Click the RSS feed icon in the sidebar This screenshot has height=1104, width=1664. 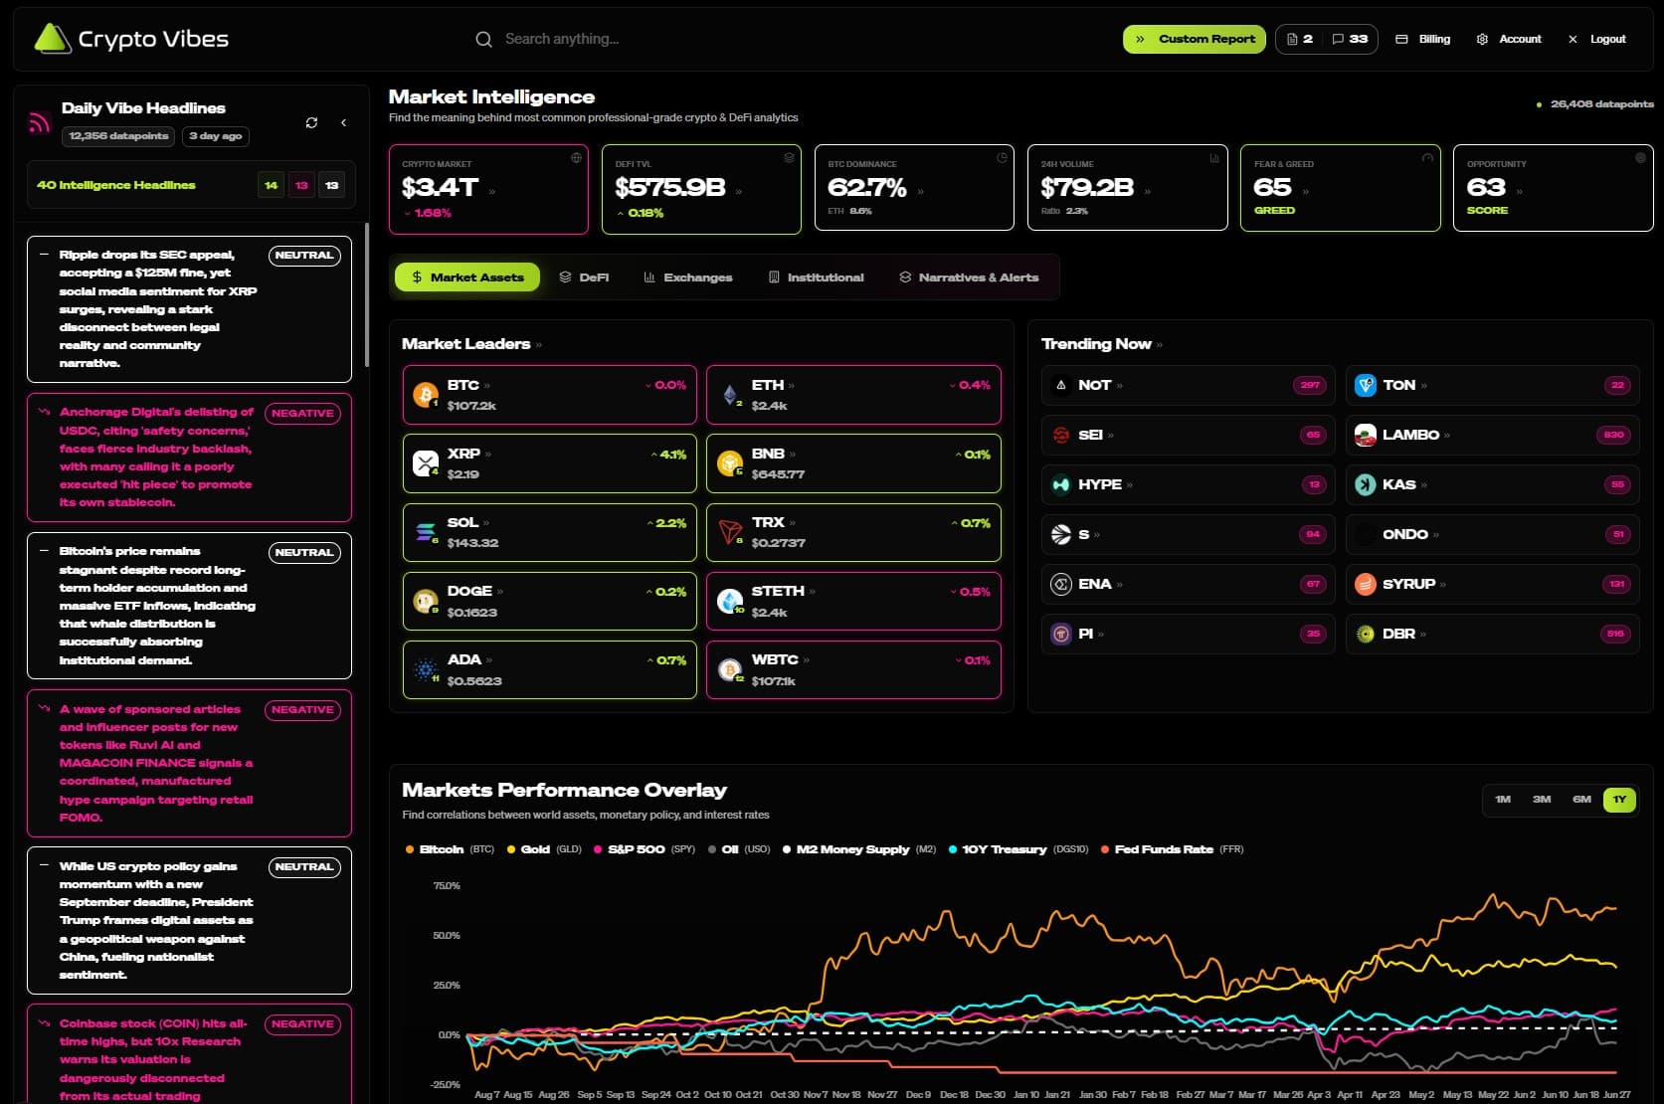(x=38, y=121)
